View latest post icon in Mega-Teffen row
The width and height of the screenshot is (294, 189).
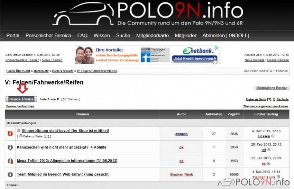pyautogui.click(x=269, y=163)
